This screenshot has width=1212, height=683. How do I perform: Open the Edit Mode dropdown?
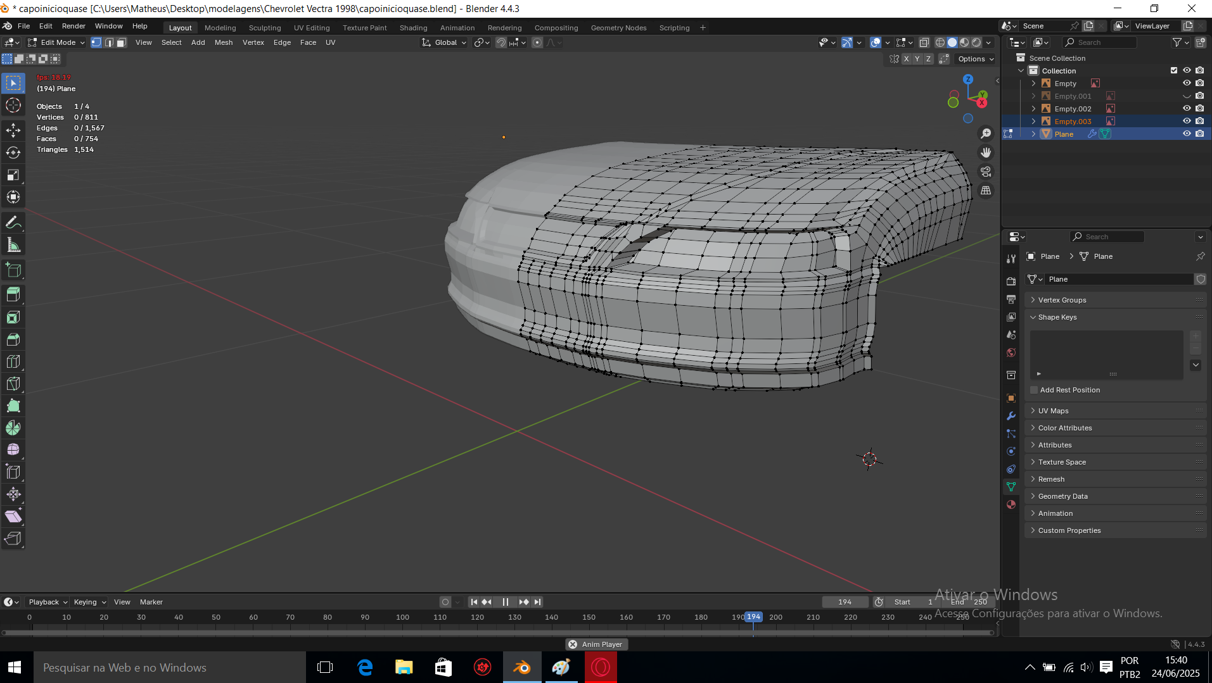57,42
